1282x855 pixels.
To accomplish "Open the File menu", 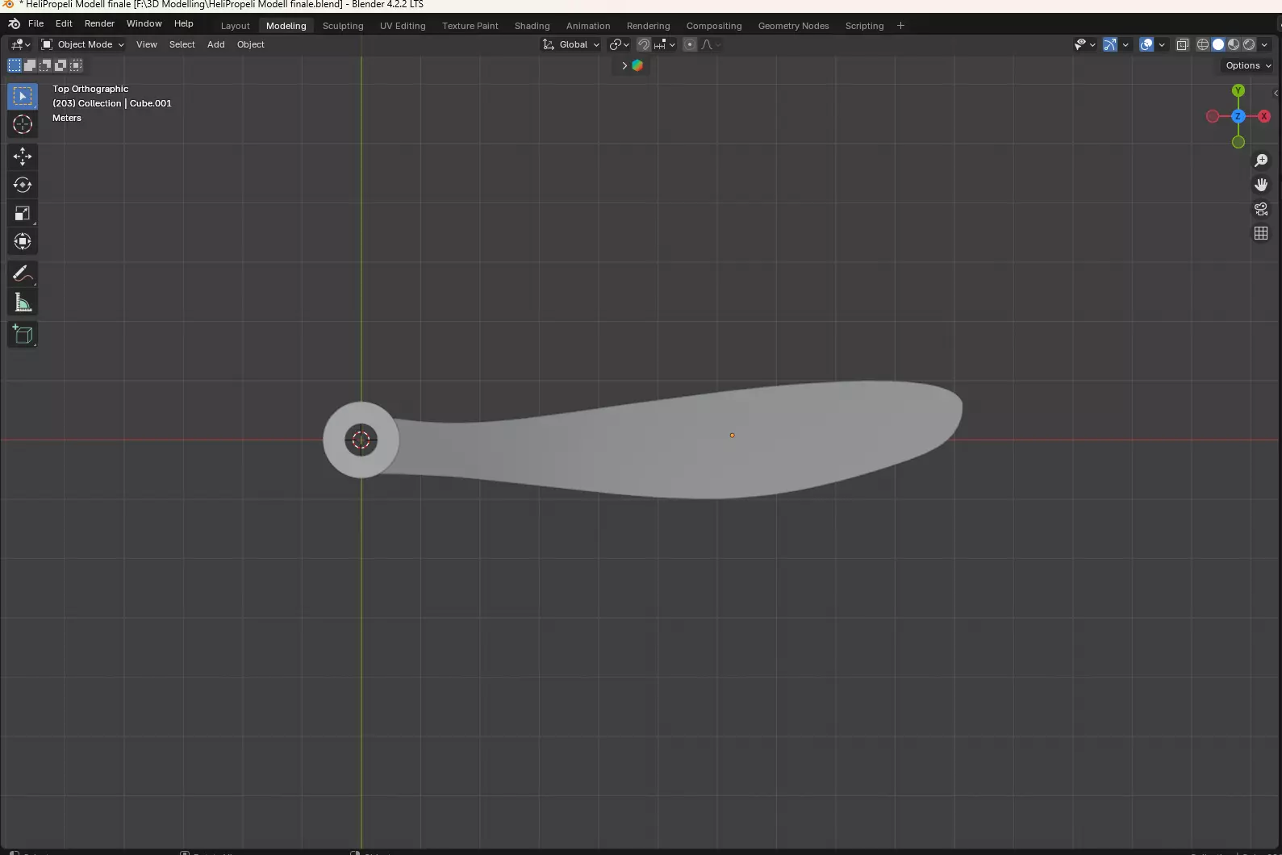I will tap(36, 24).
